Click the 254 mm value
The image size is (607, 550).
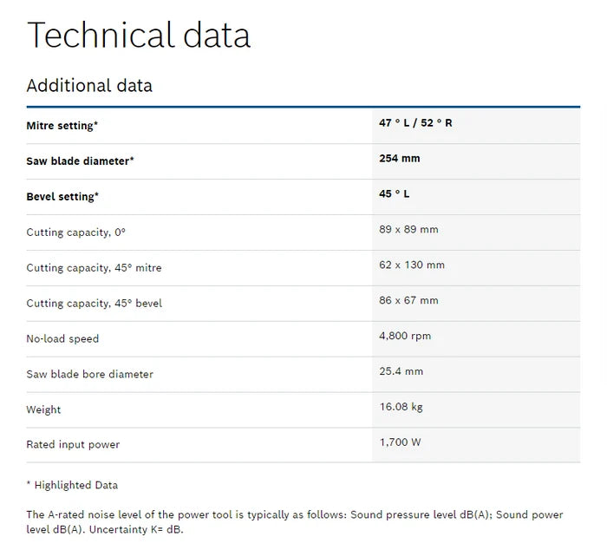(400, 159)
